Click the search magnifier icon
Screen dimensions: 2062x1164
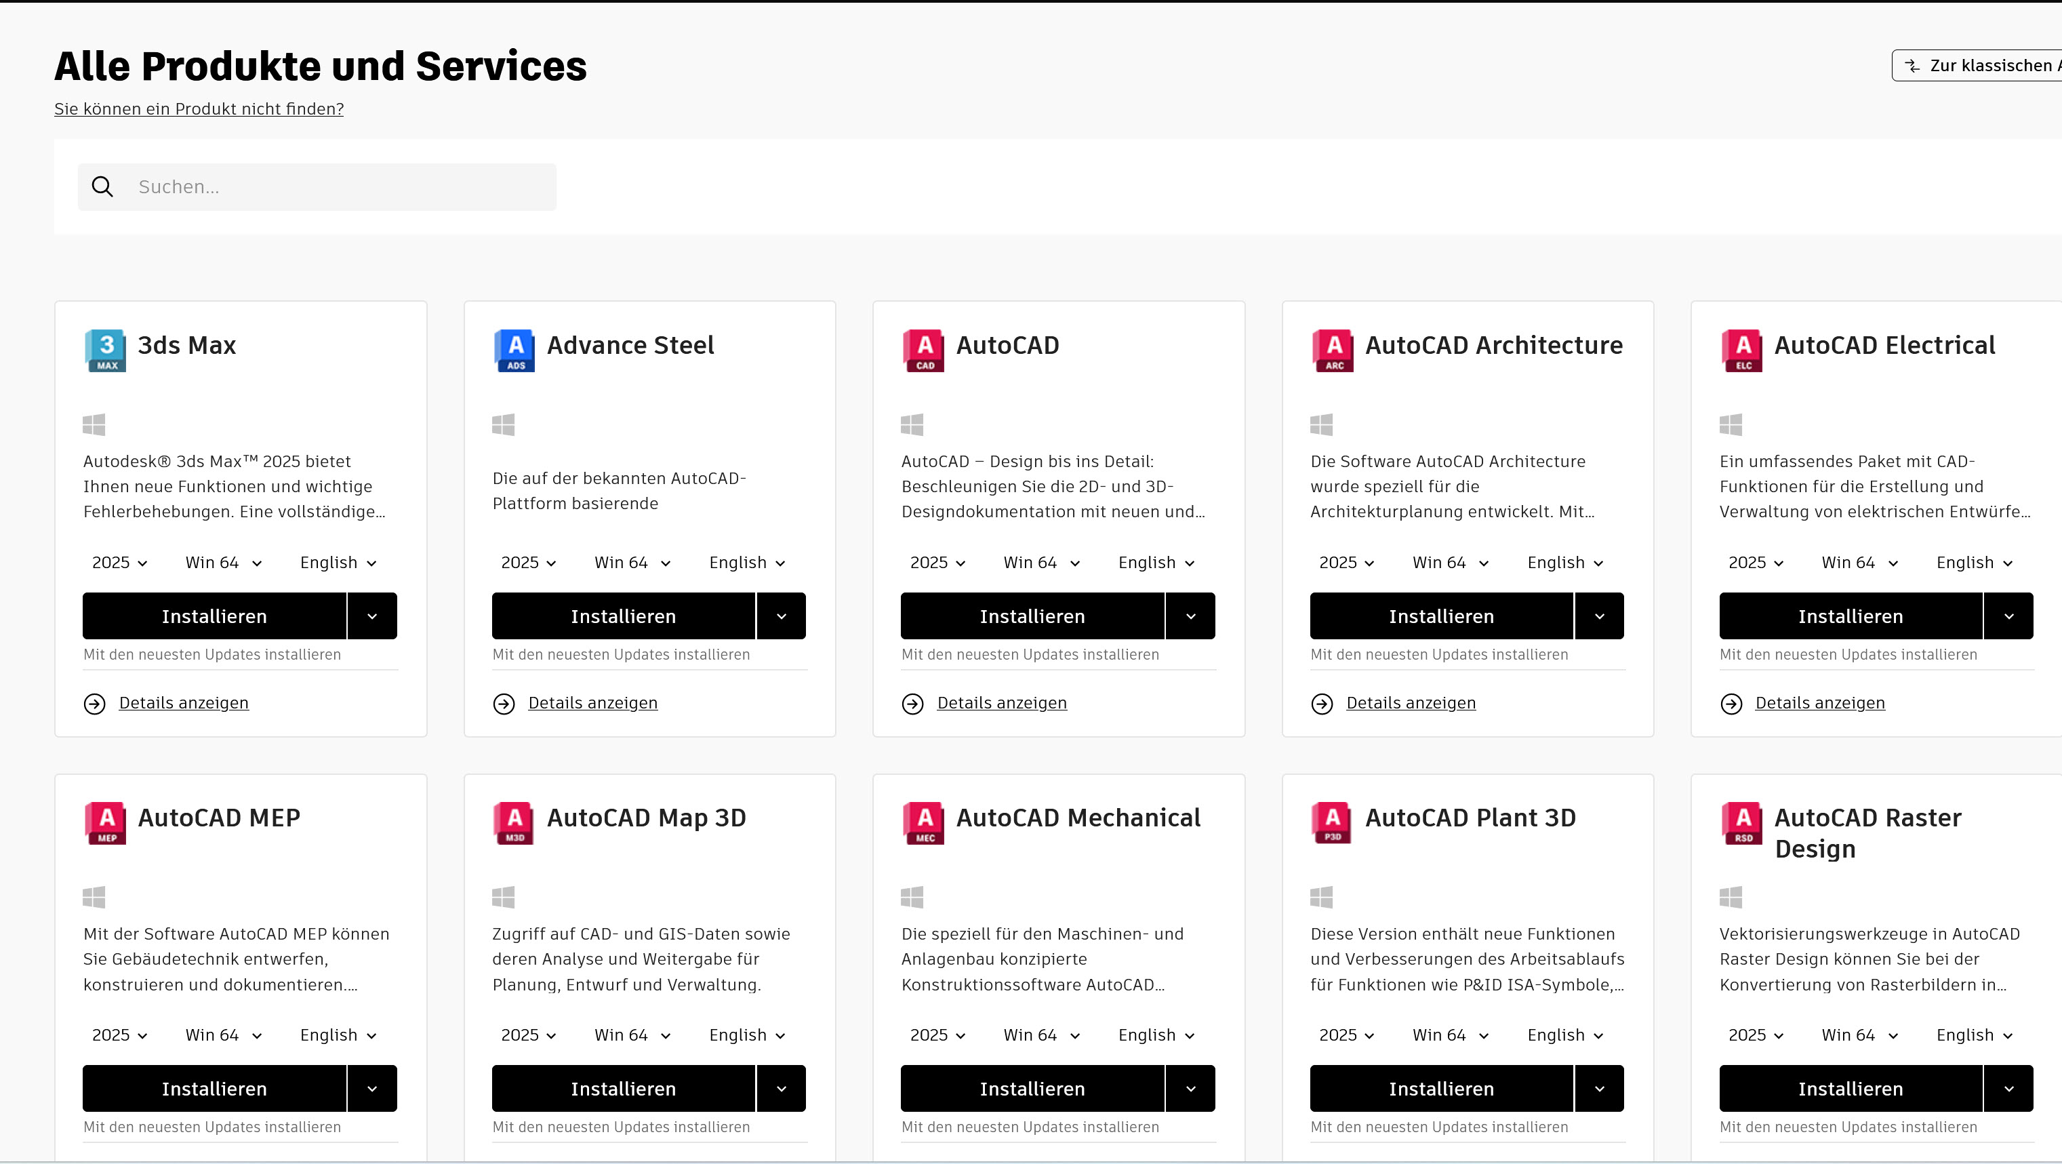[102, 186]
